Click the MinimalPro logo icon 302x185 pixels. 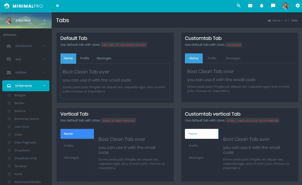click(7, 6)
